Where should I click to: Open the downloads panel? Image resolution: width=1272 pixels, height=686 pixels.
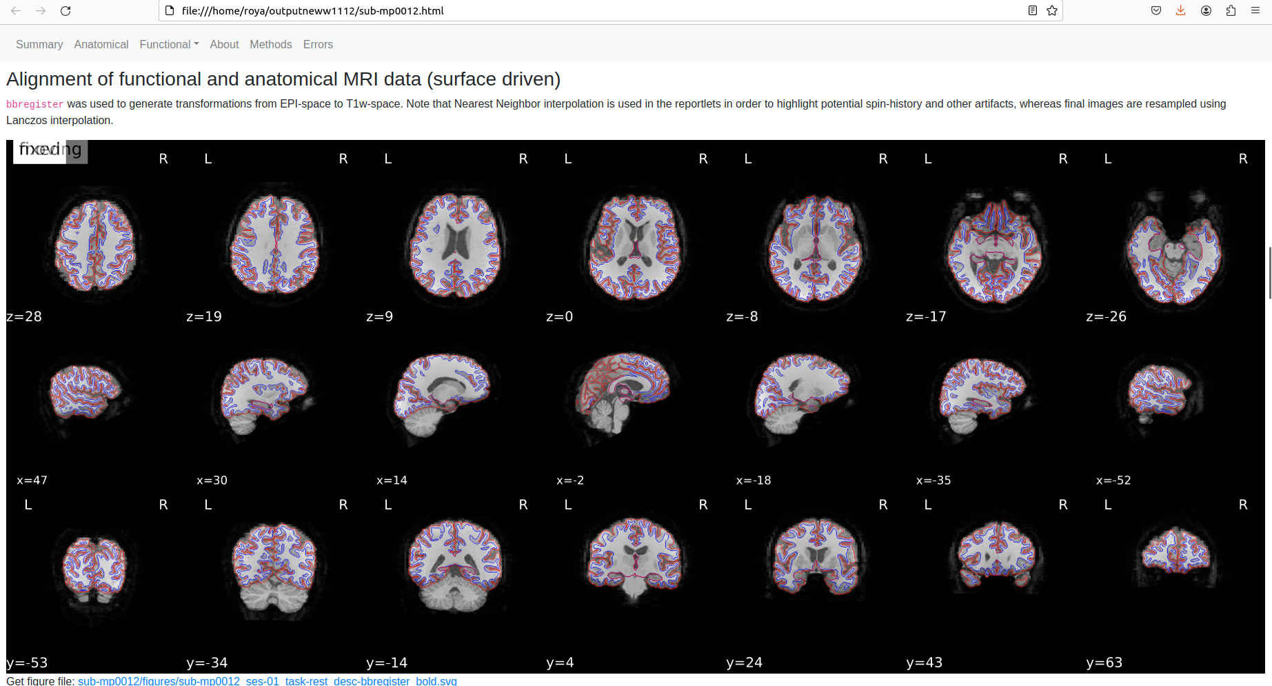[x=1181, y=10]
